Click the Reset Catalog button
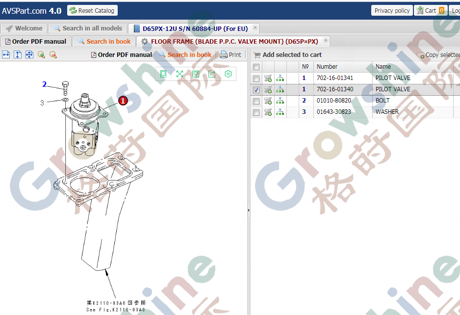The image size is (460, 315). 92,10
